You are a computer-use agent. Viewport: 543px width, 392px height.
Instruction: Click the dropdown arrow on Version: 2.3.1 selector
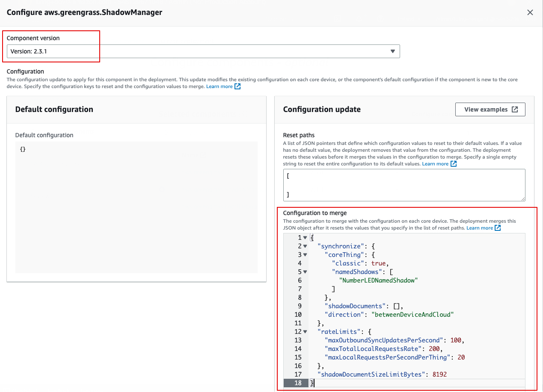click(393, 51)
